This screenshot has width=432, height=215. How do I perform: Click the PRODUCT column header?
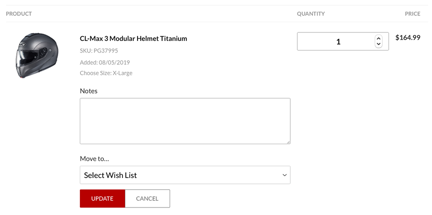(19, 14)
